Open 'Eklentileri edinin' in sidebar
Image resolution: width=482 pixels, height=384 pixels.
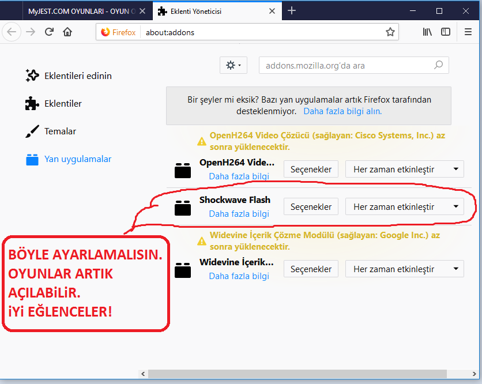[x=69, y=76]
